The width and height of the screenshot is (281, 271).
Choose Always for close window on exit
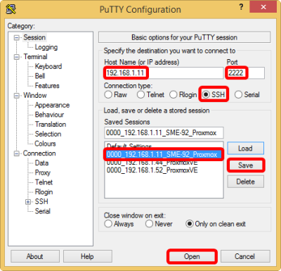coord(119,224)
